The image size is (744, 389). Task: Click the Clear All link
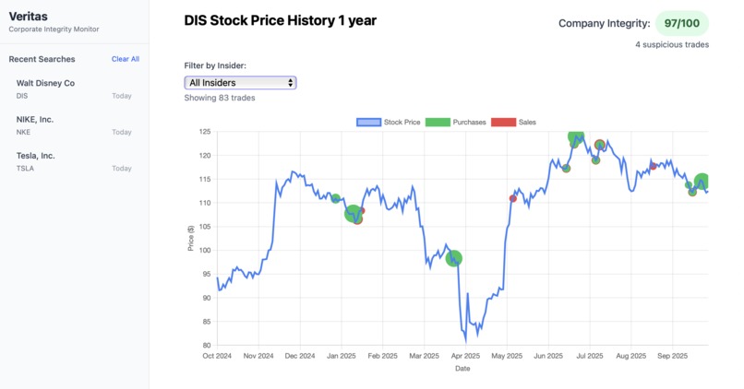coord(126,59)
